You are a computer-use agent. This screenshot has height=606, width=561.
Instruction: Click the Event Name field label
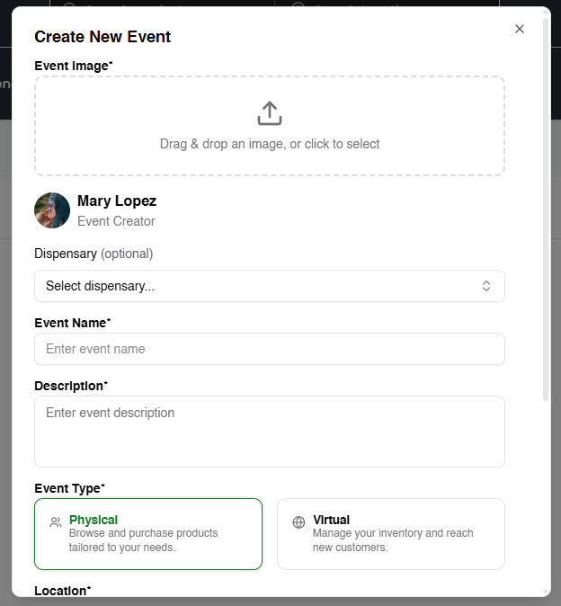pyautogui.click(x=72, y=323)
